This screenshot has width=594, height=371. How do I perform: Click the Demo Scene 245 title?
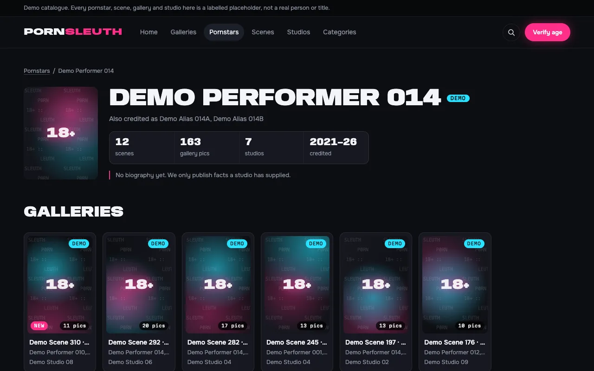(297, 342)
